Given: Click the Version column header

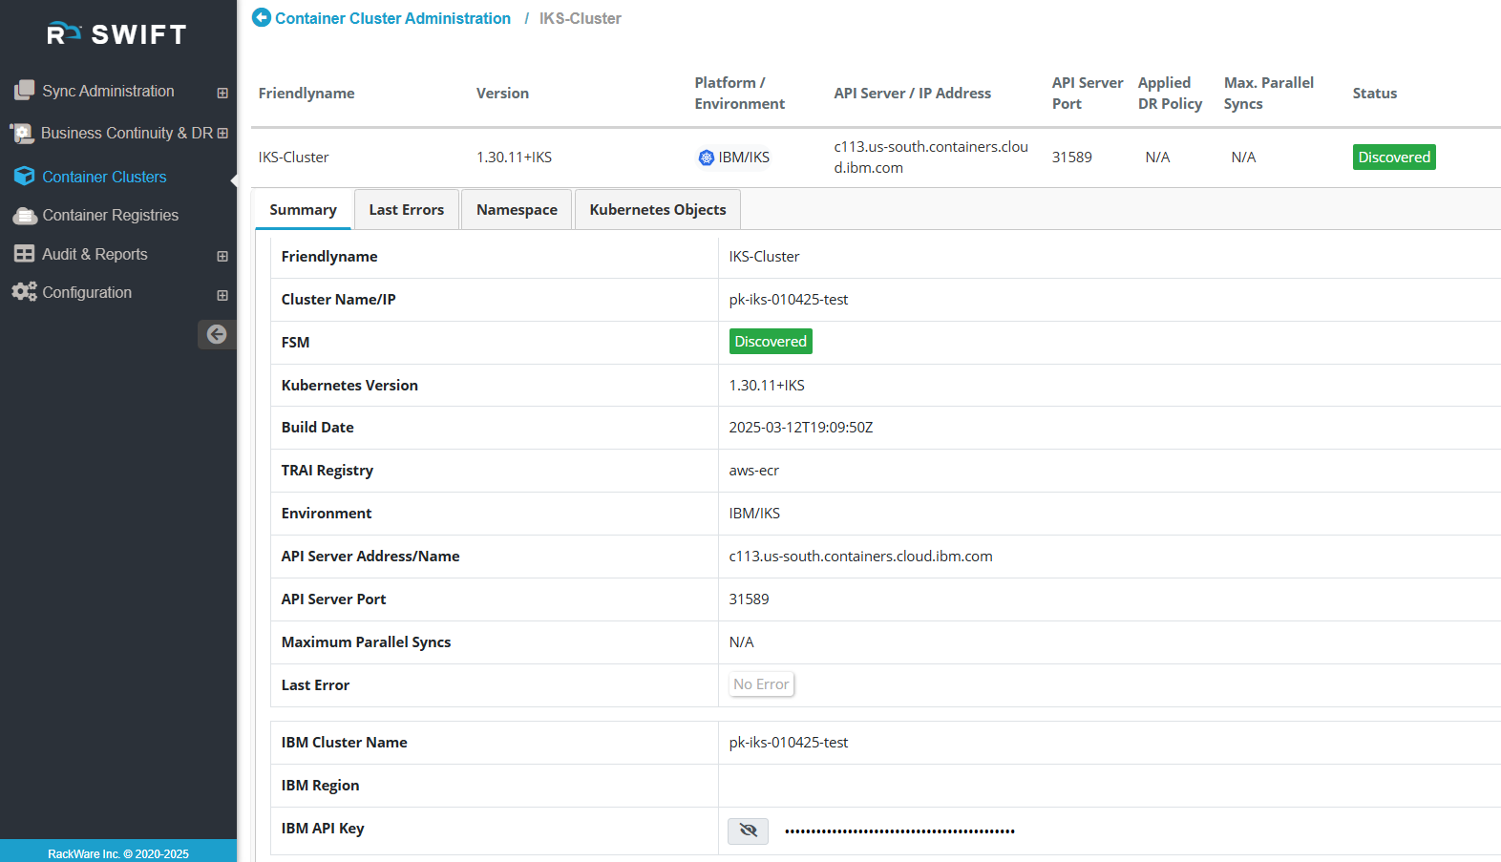Looking at the screenshot, I should pos(502,93).
